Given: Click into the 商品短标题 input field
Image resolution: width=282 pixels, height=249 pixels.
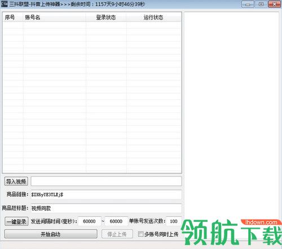Looking at the screenshot, I should click(106, 208).
